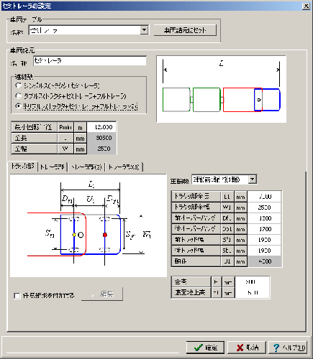Switch to the トレーラ部(3) tab
This screenshot has height=359, width=313.
pos(124,167)
